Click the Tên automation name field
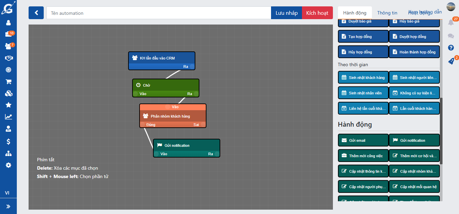This screenshot has width=459, height=214. click(158, 13)
